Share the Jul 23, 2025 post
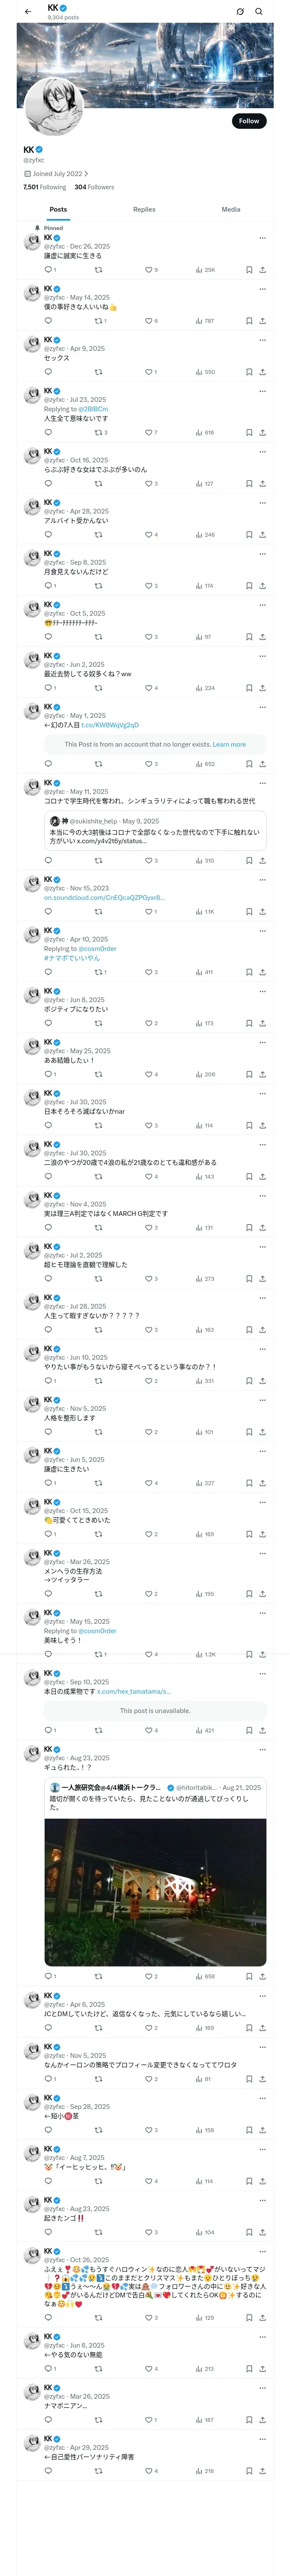 tap(262, 433)
